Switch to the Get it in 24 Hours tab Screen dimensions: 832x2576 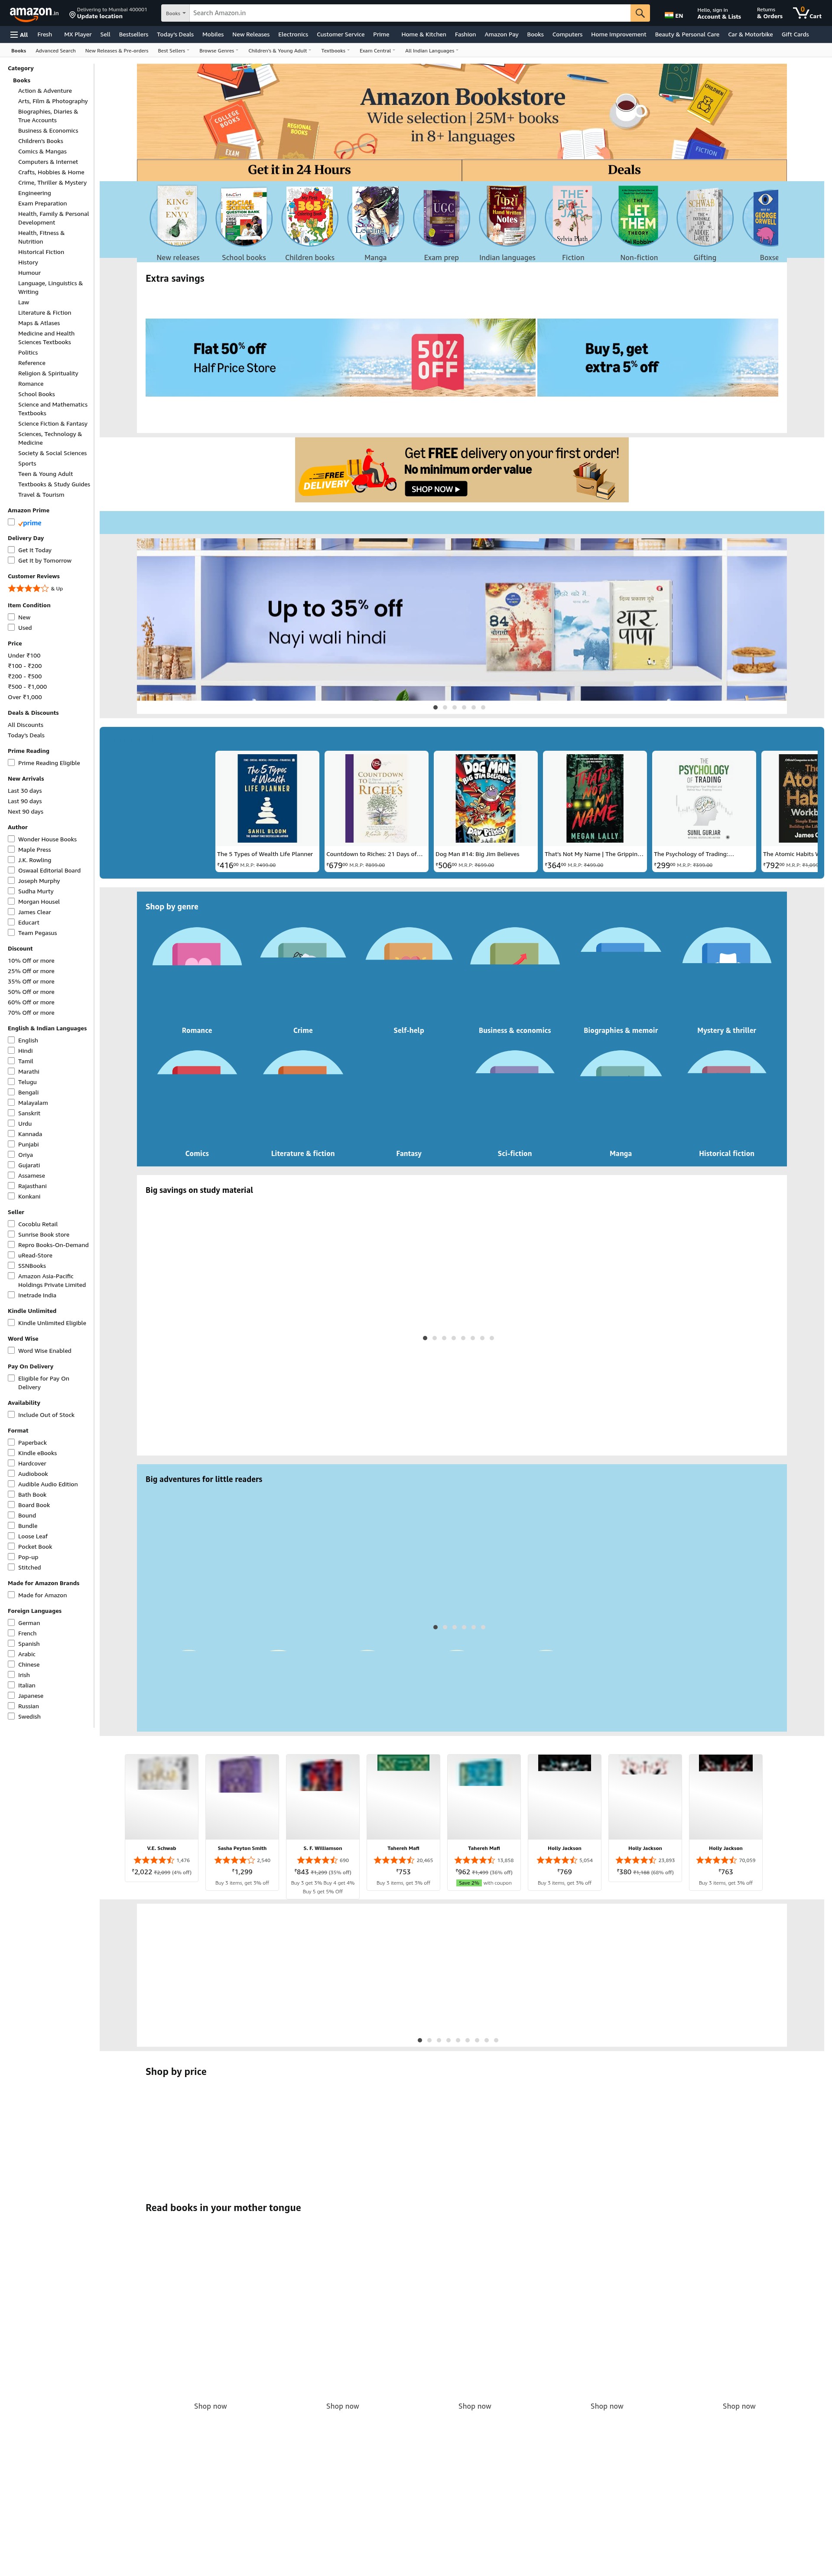299,170
